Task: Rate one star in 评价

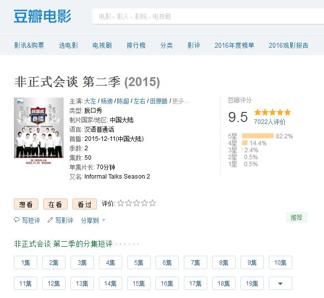Action: tap(121, 203)
